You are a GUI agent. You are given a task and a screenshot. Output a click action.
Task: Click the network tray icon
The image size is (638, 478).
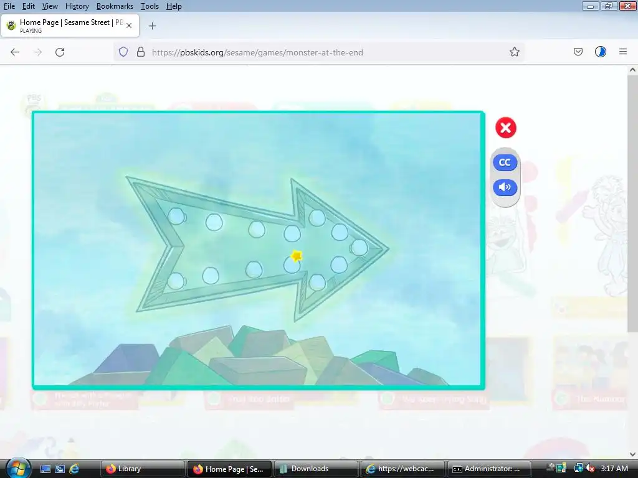click(578, 468)
